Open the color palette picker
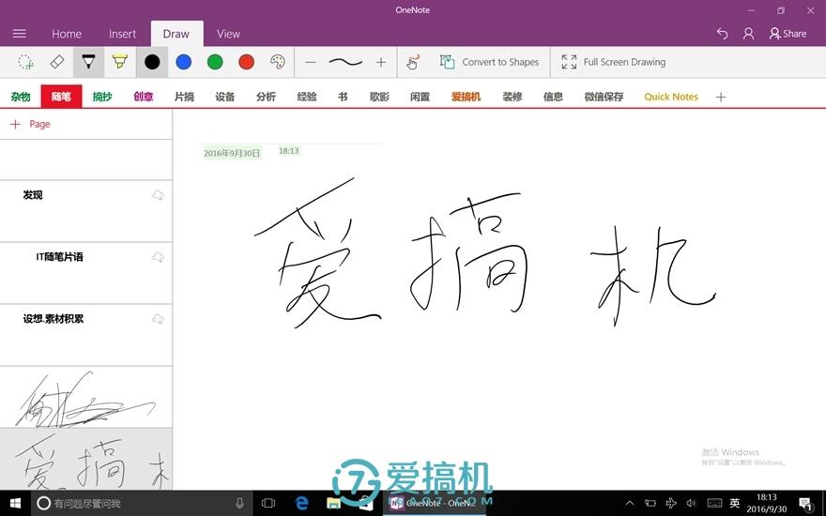 coord(278,62)
